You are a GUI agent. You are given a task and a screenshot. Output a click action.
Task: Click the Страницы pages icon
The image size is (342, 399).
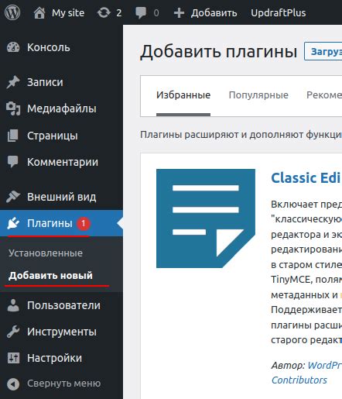[13, 136]
